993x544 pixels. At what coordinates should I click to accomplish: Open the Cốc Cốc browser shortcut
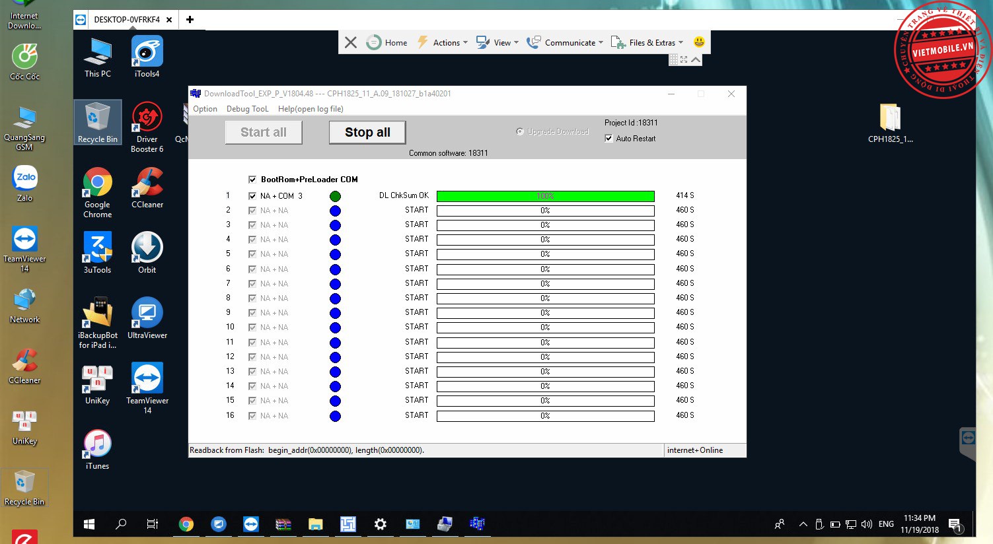[24, 62]
